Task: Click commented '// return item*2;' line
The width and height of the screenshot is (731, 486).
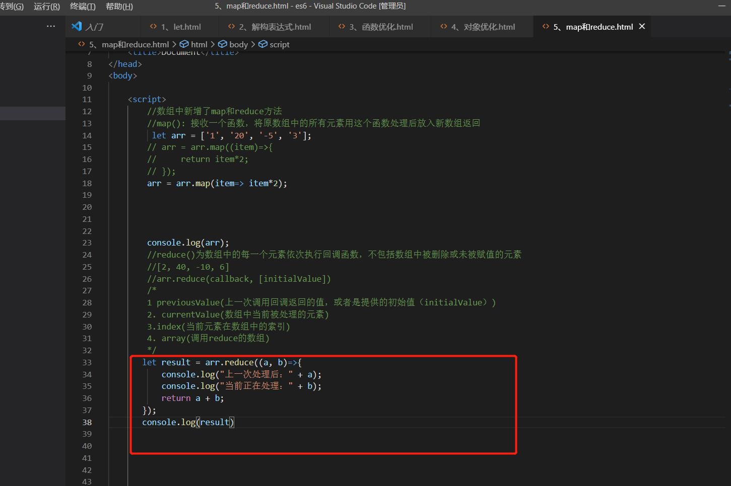Action: pyautogui.click(x=197, y=159)
